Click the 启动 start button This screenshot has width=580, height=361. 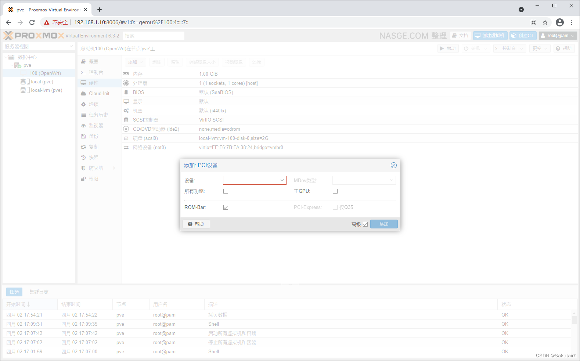(x=448, y=48)
